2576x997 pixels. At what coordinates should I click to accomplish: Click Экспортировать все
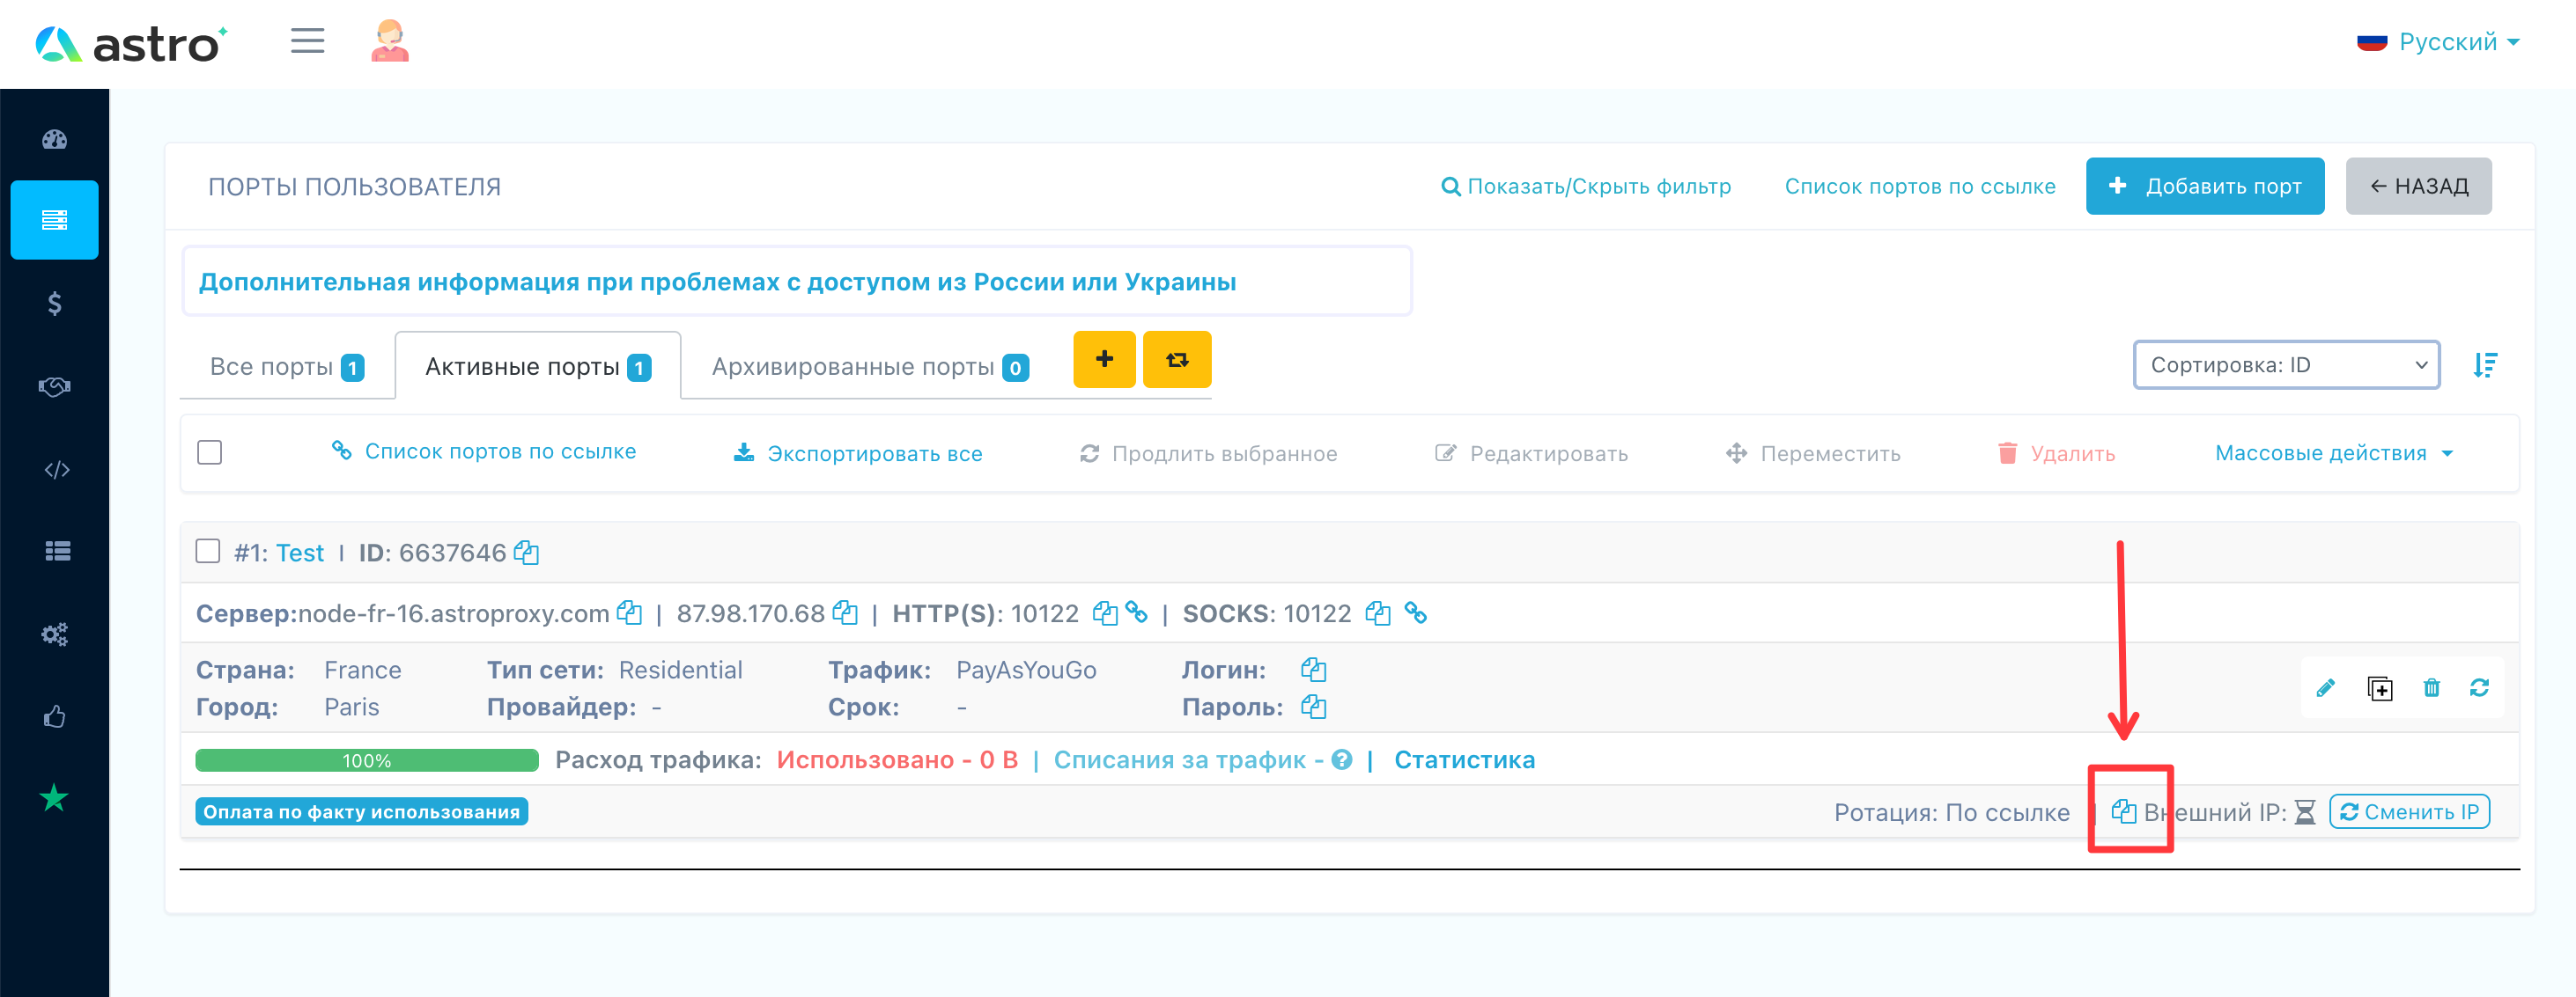click(x=858, y=452)
